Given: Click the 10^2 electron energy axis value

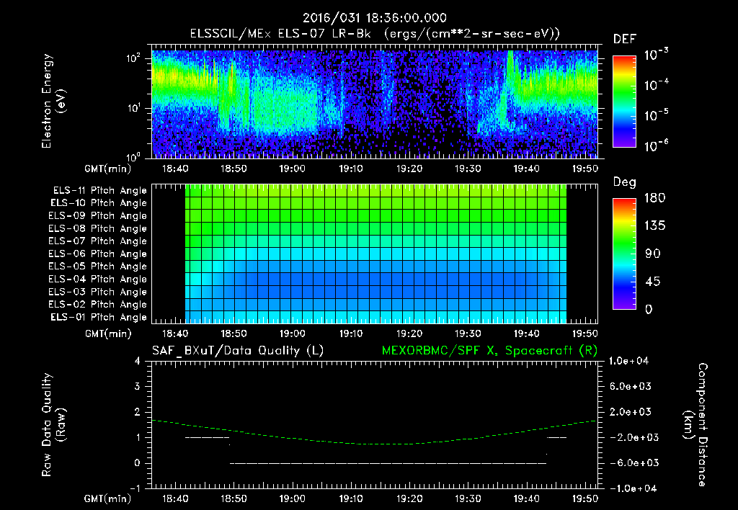Looking at the screenshot, I should (133, 58).
